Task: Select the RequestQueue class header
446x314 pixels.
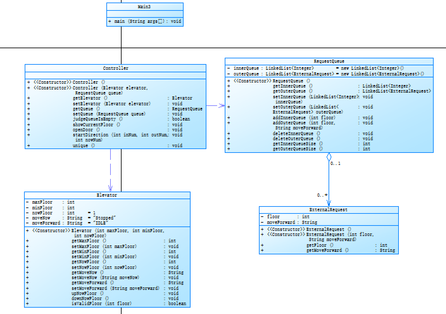Action: 329,61
